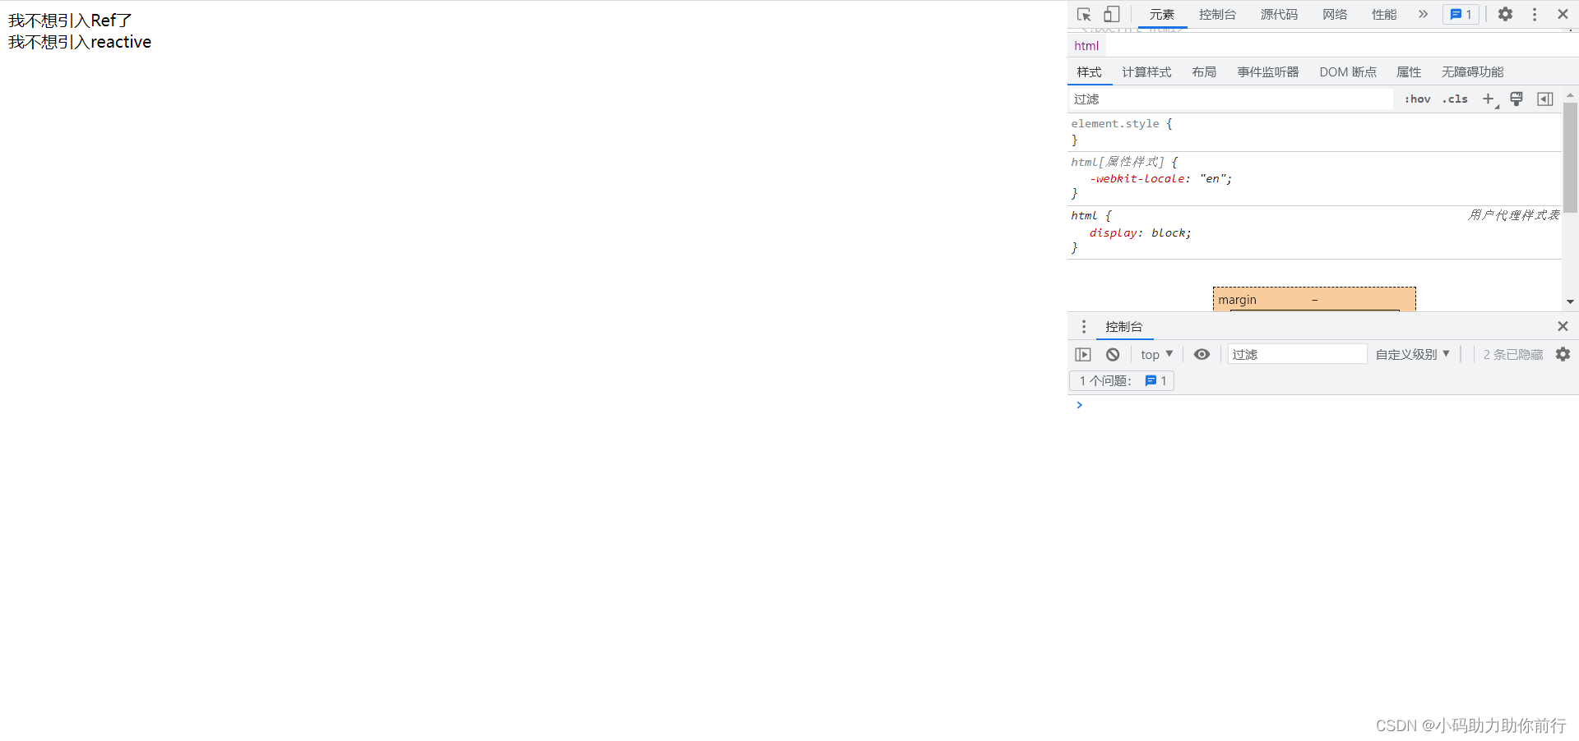The height and width of the screenshot is (741, 1579).
Task: Switch to the DOM 断点 subtab
Action: pyautogui.click(x=1348, y=72)
